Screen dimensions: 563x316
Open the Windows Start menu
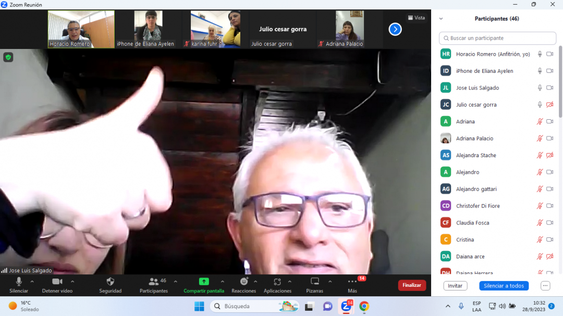pyautogui.click(x=199, y=306)
